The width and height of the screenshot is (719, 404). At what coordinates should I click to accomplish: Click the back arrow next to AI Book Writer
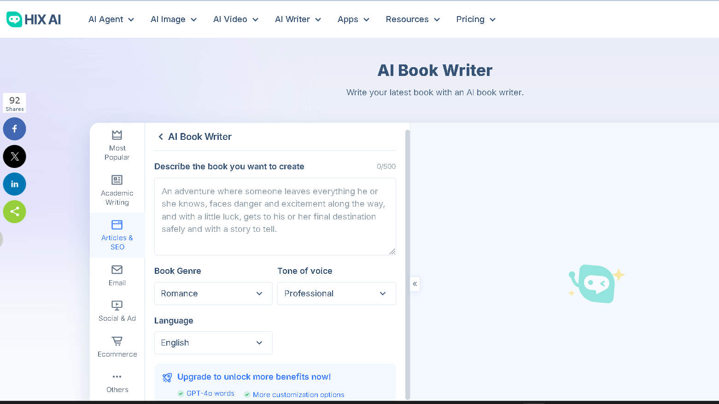pyautogui.click(x=161, y=137)
